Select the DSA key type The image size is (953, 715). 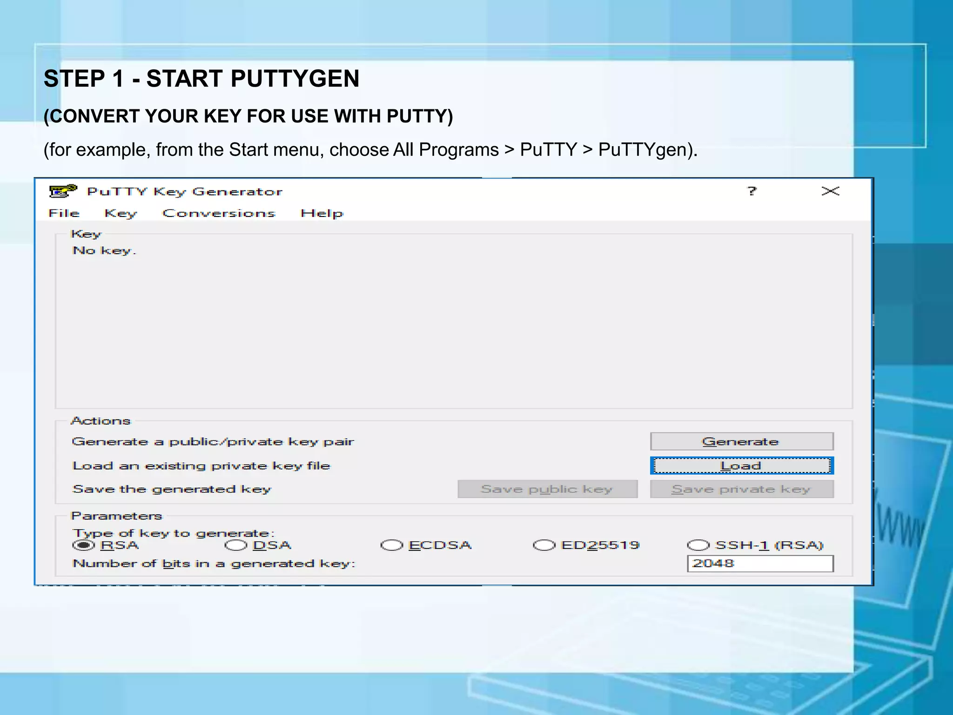258,545
